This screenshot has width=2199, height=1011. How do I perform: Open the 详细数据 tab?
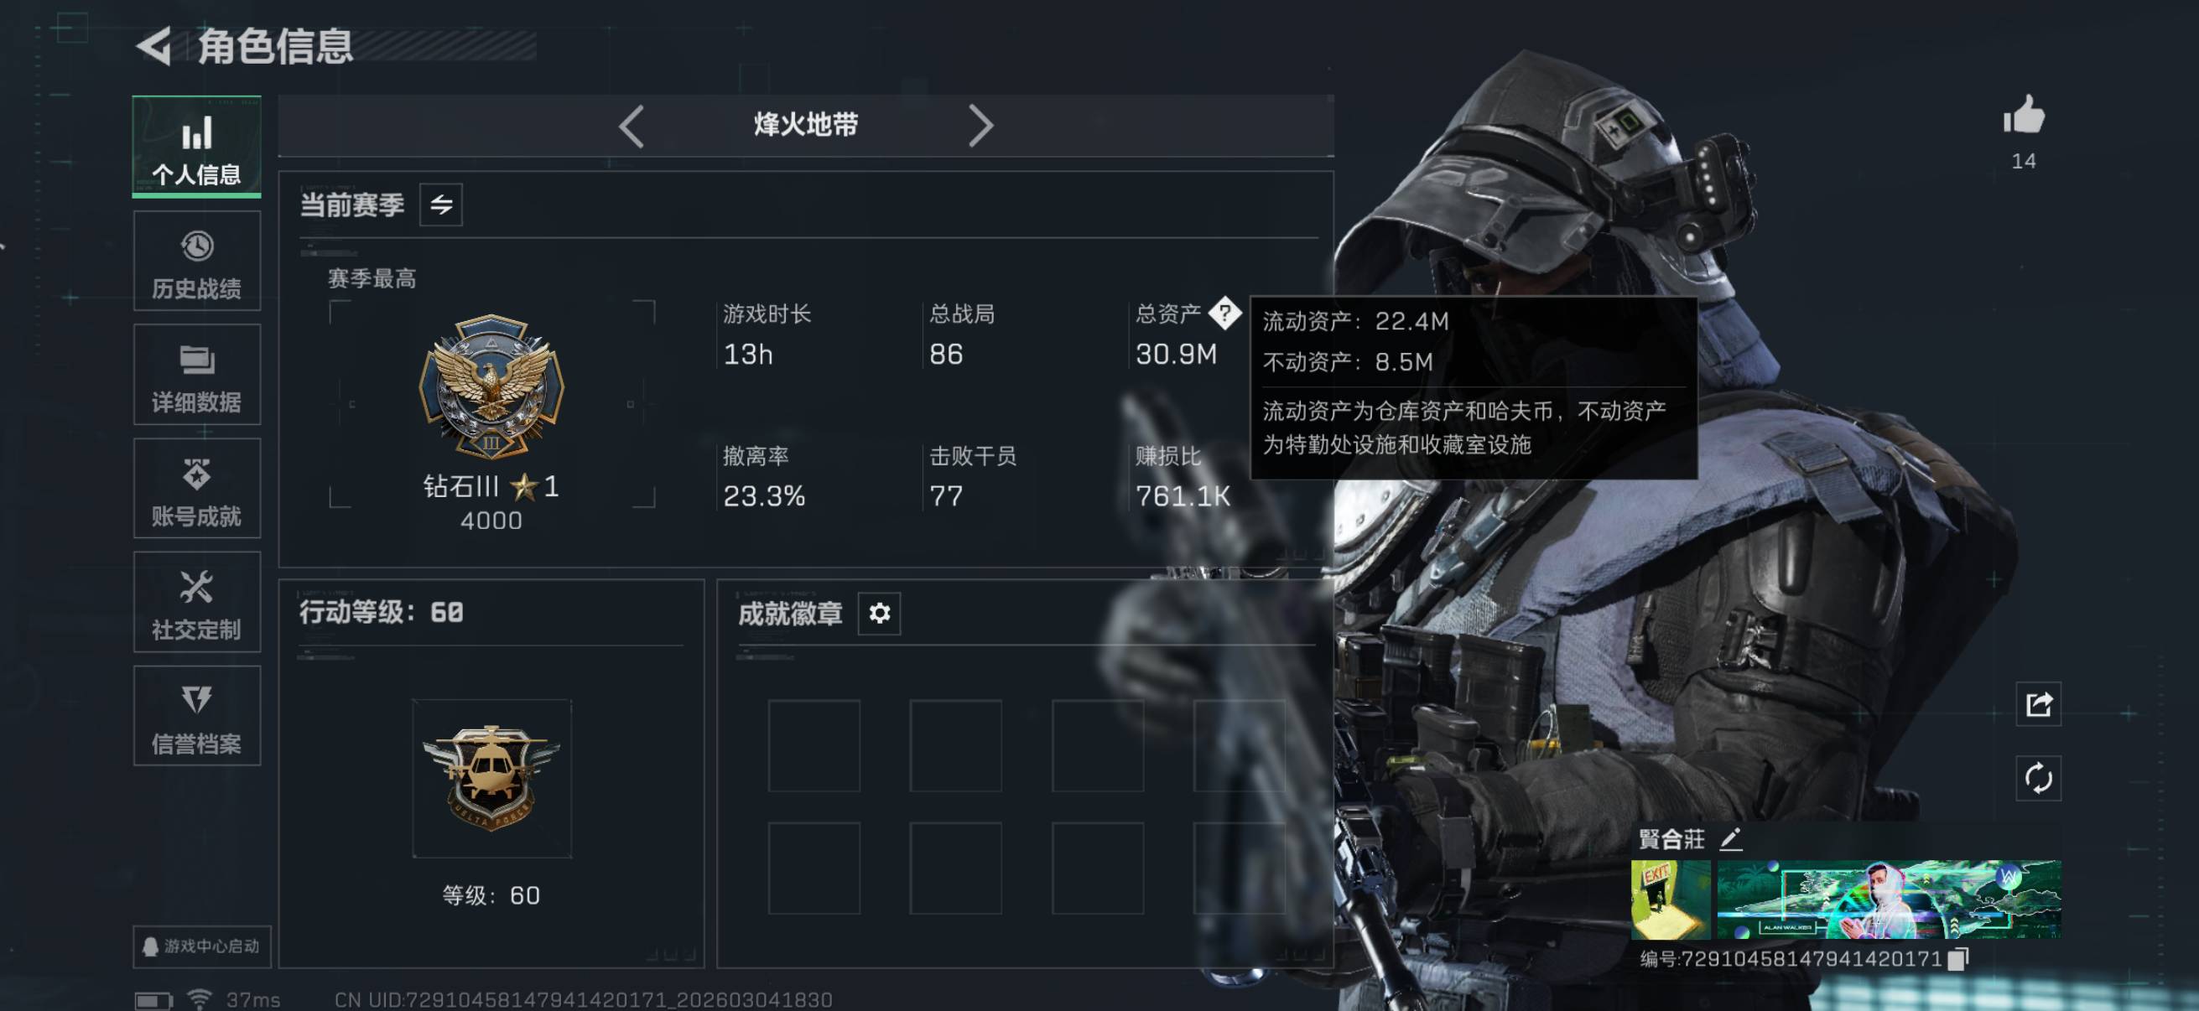coord(196,376)
